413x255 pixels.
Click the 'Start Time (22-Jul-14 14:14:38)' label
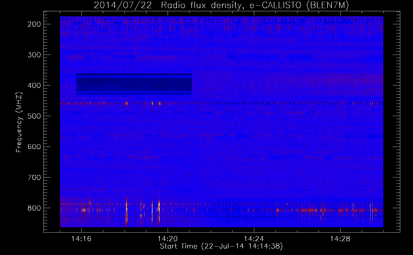[x=221, y=246]
